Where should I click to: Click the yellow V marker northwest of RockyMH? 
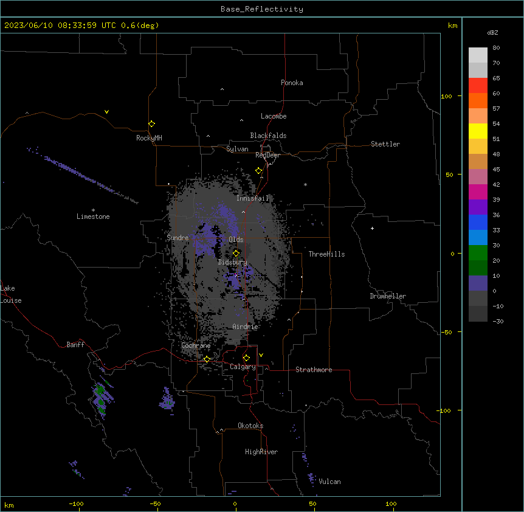tap(106, 112)
